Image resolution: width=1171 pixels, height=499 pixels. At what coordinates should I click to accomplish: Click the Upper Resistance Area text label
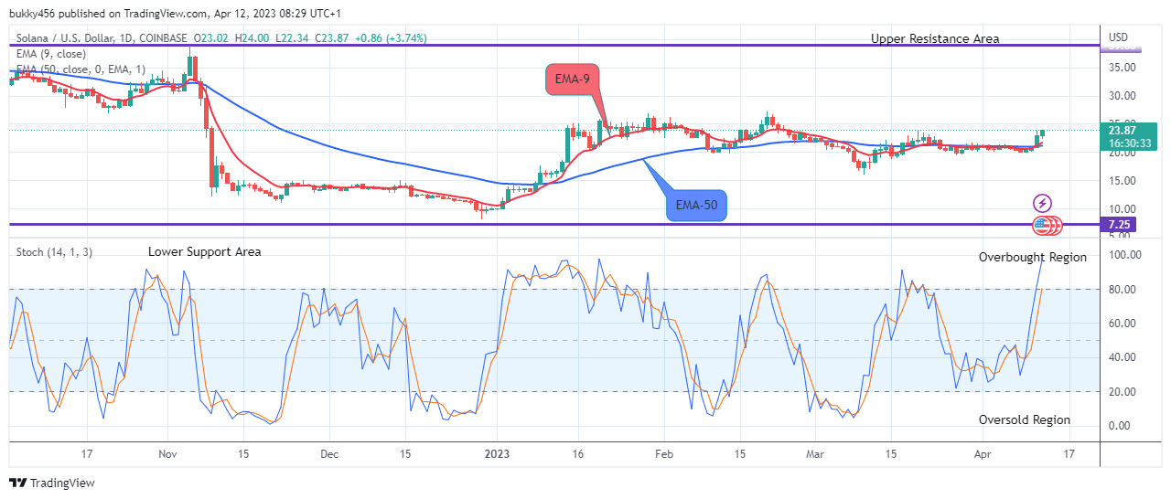coord(935,38)
